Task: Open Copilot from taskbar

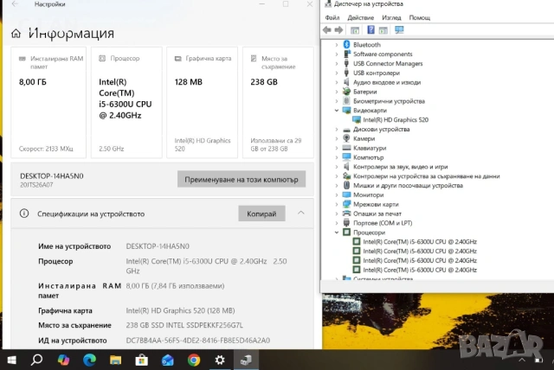Action: (63, 360)
